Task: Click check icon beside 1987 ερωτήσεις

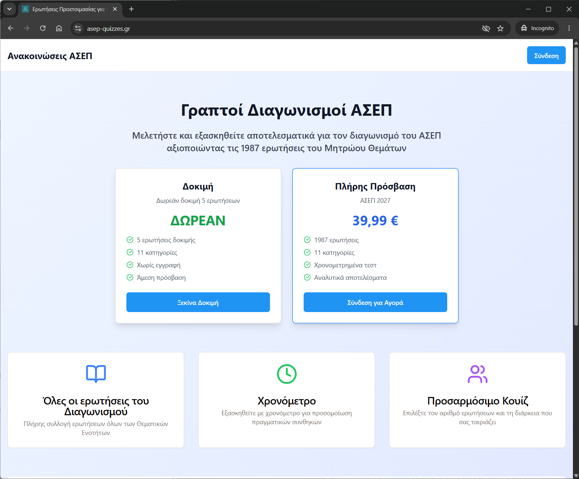Action: tap(307, 240)
